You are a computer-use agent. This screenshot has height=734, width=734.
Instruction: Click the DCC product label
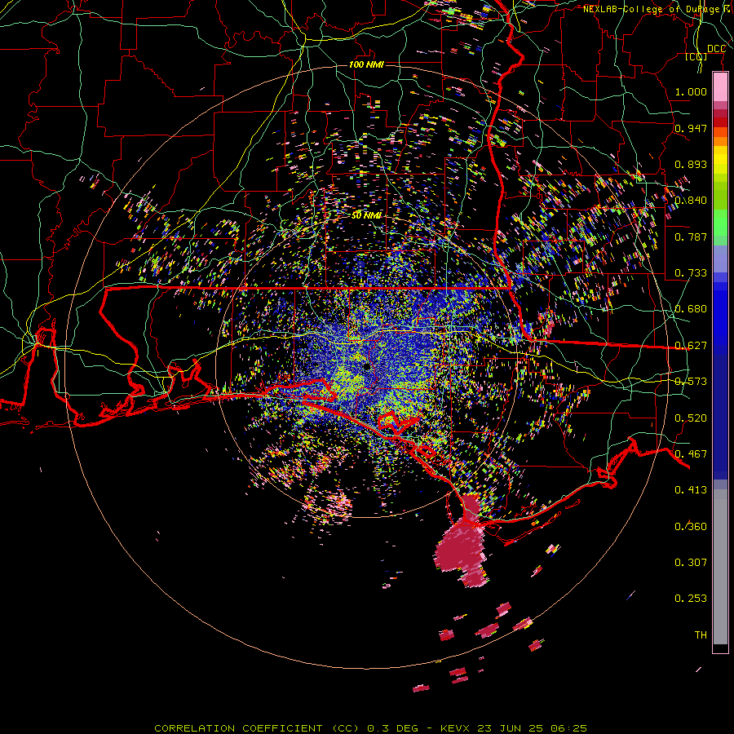(x=716, y=49)
